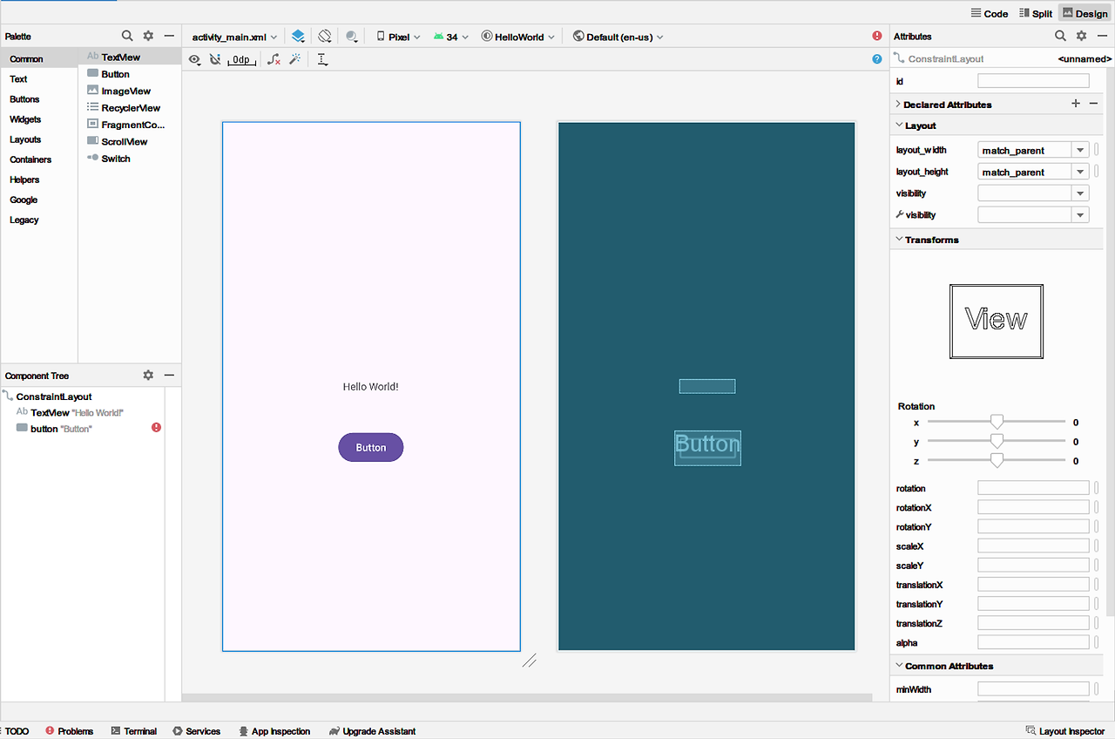Select Google palette category

[x=38, y=200]
